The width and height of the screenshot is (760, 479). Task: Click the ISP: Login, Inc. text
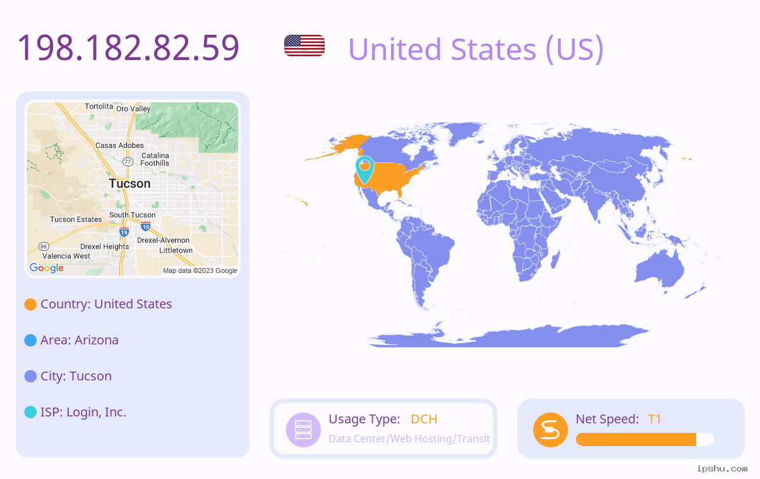(83, 412)
